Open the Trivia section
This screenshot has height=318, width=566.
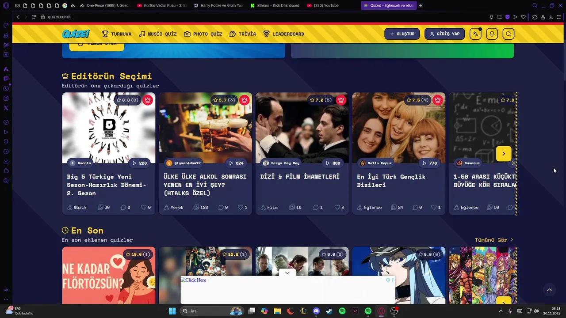pos(243,34)
